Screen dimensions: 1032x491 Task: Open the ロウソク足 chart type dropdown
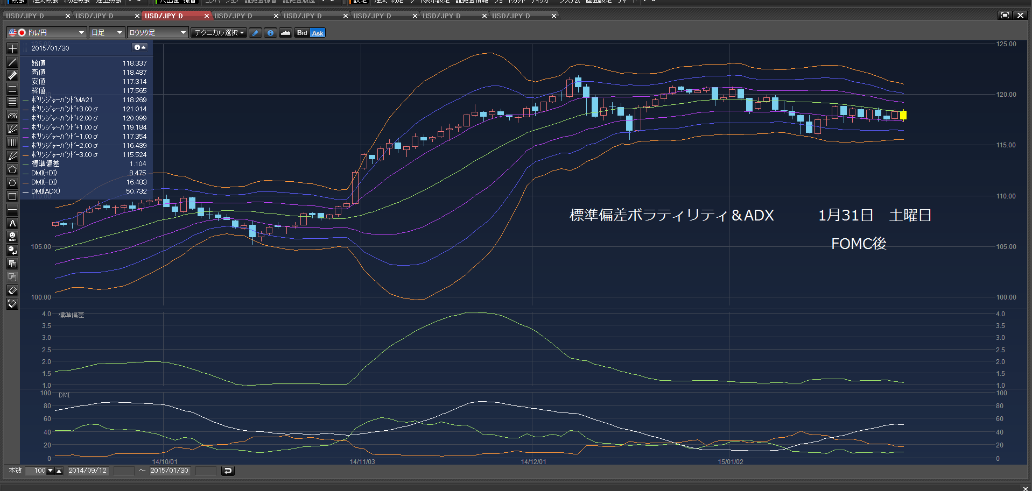pos(158,33)
